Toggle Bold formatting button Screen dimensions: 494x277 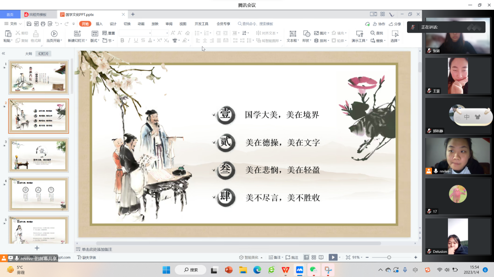click(122, 41)
